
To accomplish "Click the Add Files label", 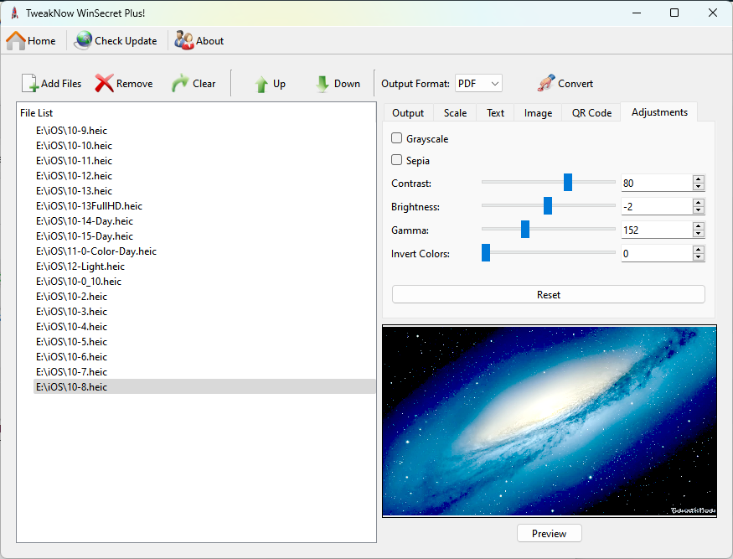I will click(x=61, y=84).
